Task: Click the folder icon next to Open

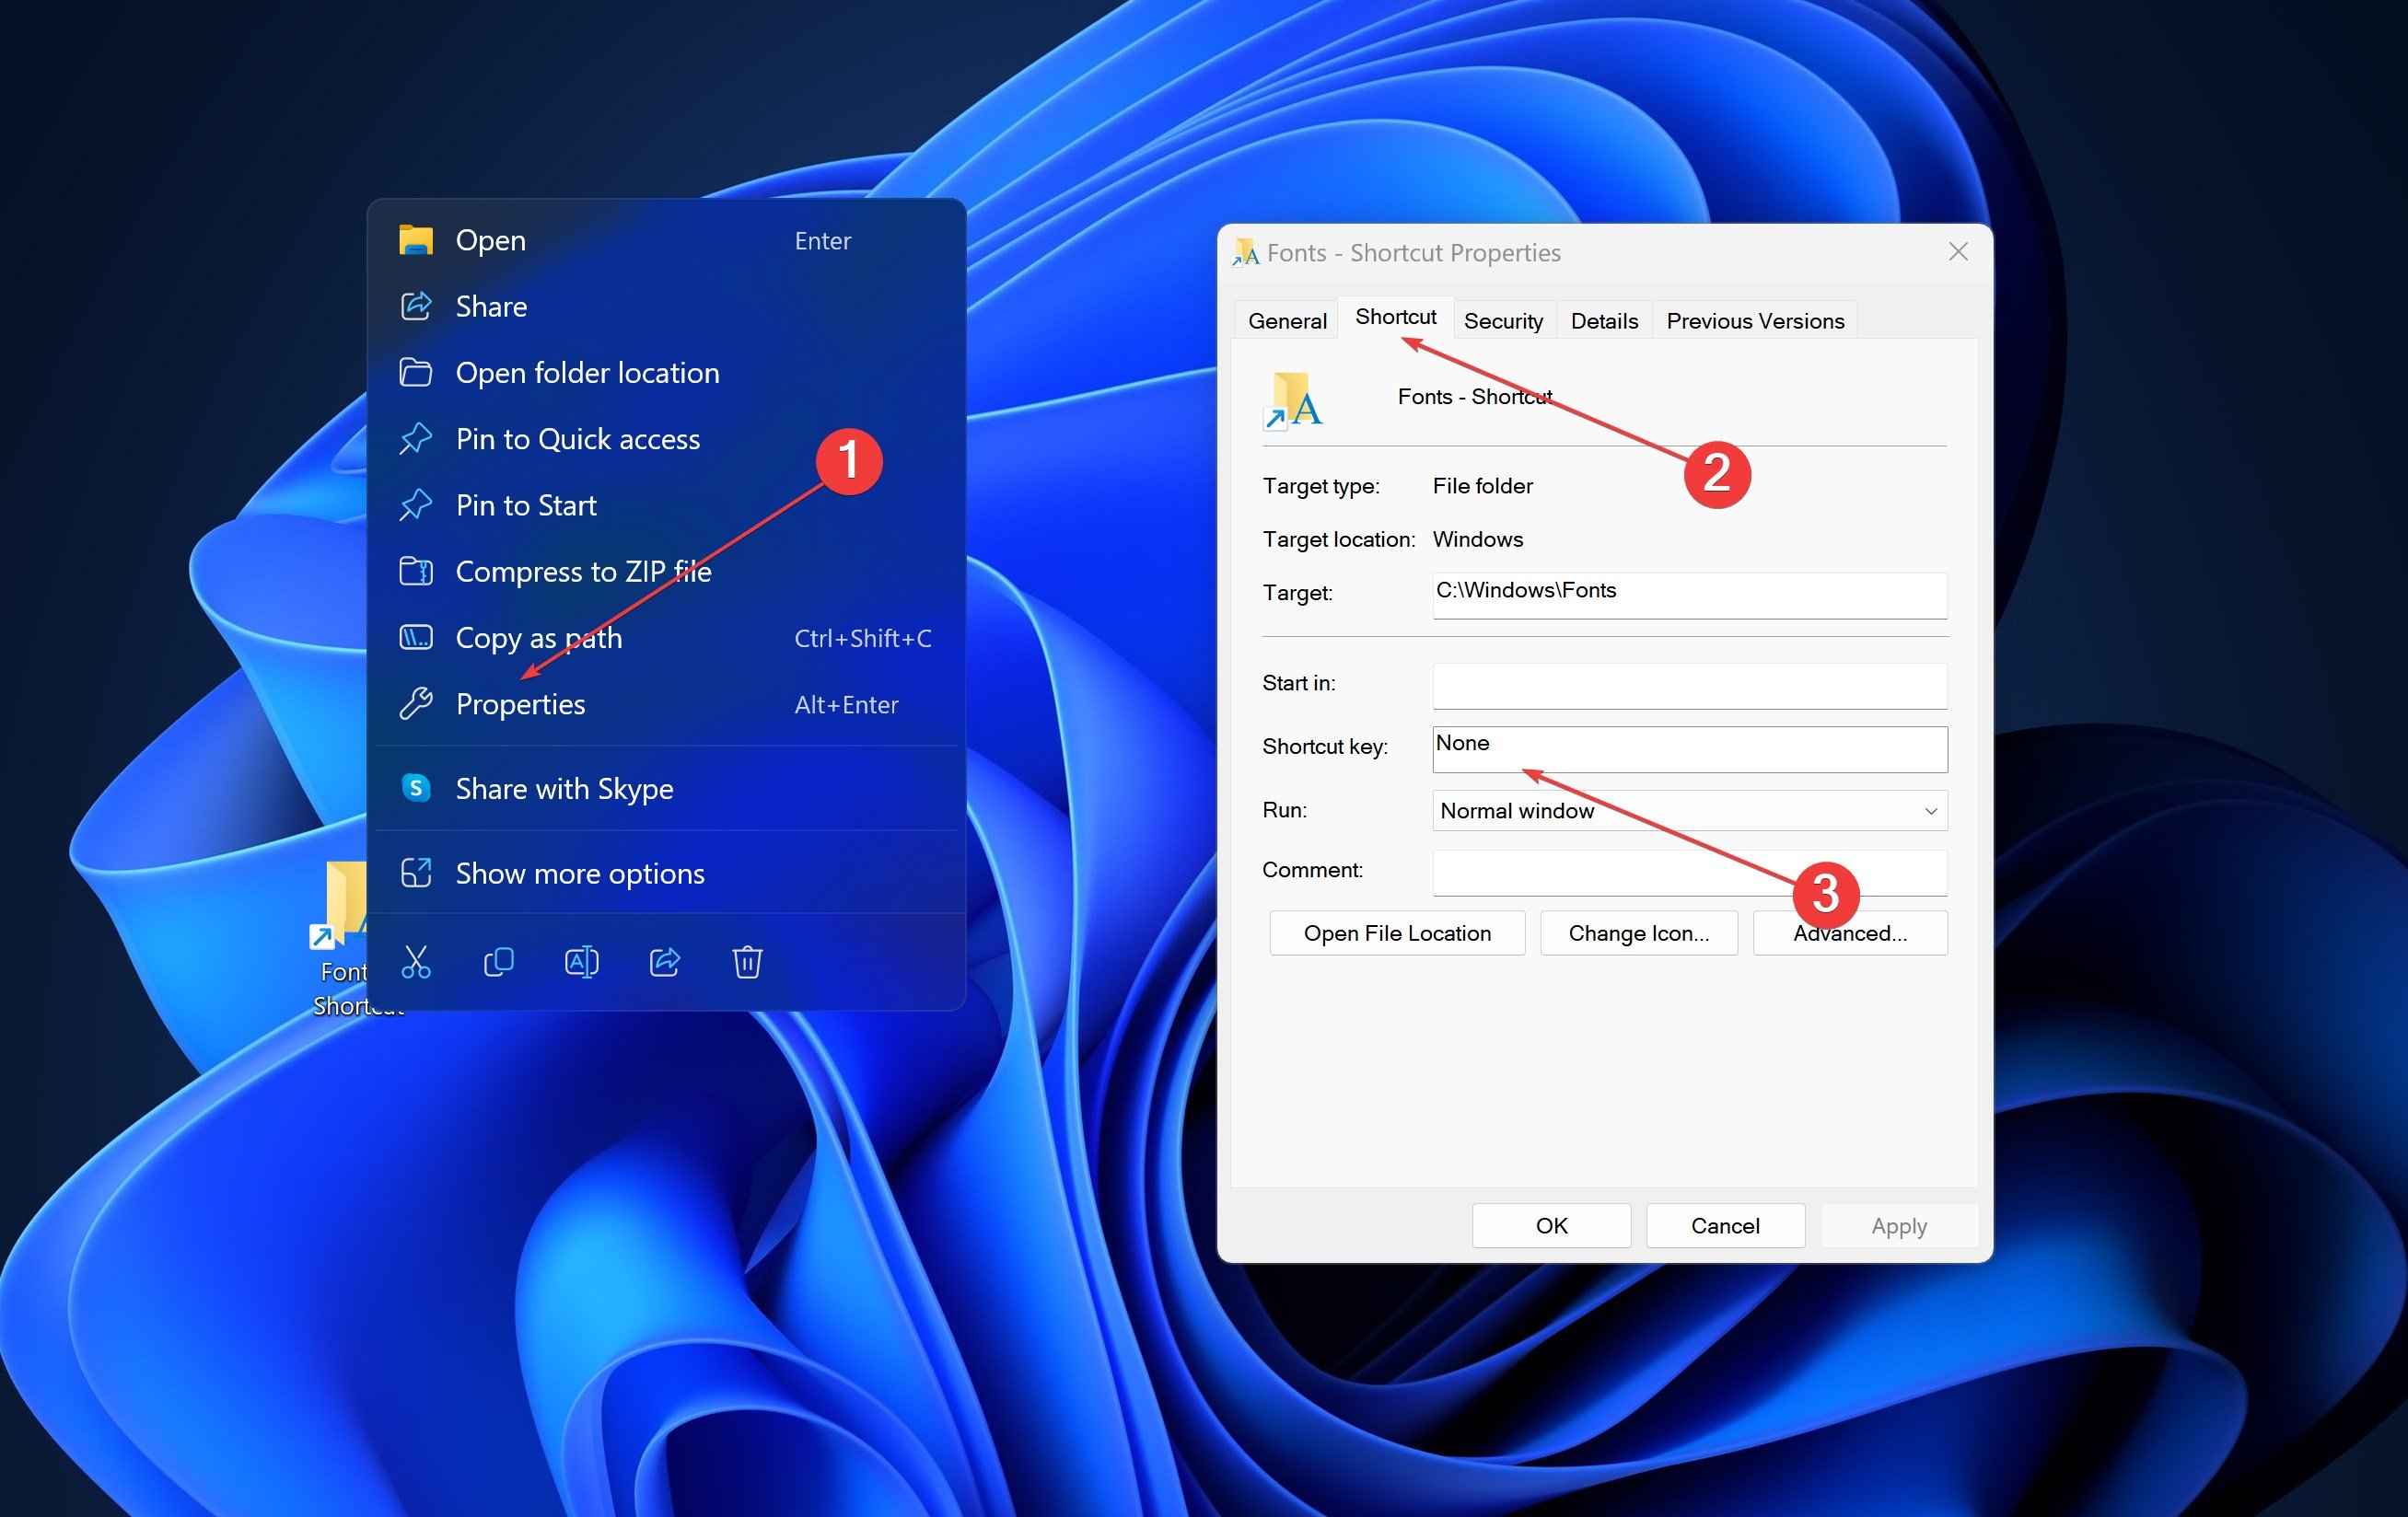Action: [416, 240]
